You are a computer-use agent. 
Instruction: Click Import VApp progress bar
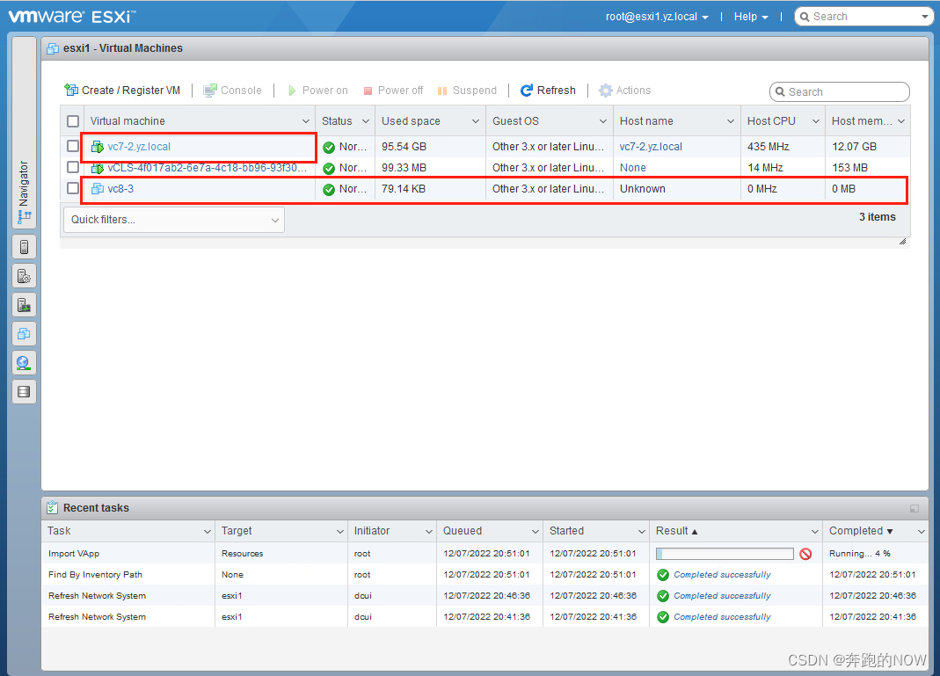coord(725,554)
